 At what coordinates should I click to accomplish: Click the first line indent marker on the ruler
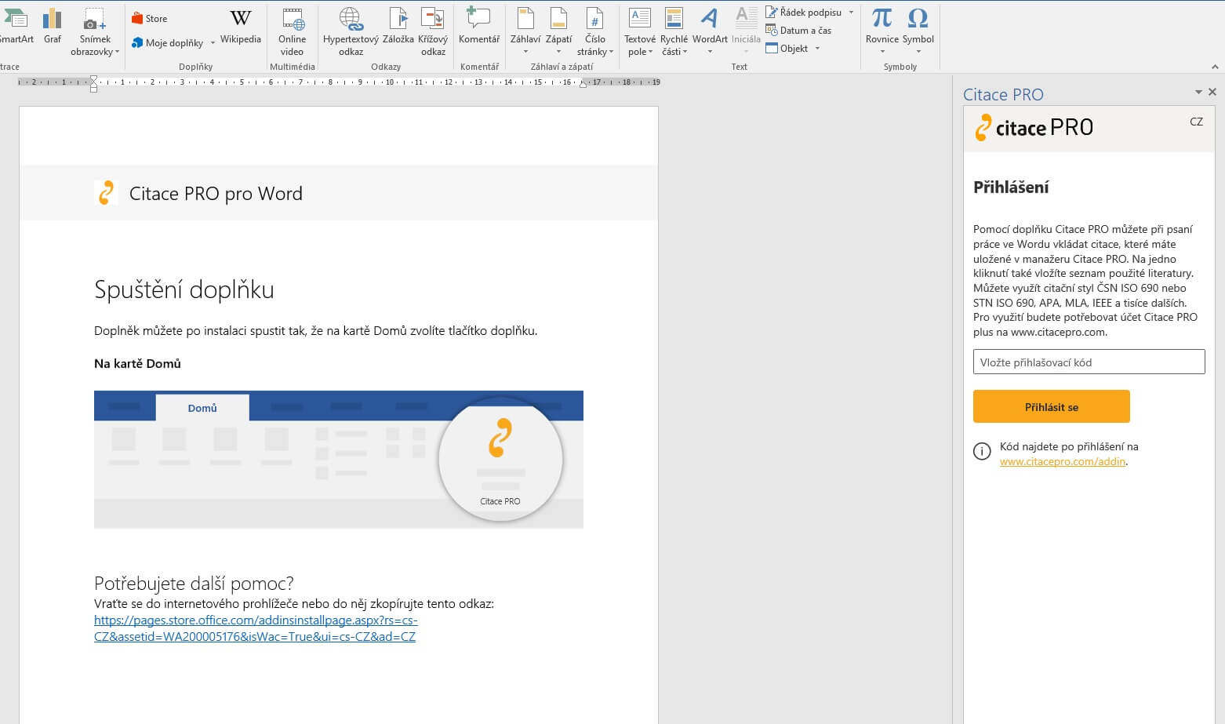coord(93,78)
